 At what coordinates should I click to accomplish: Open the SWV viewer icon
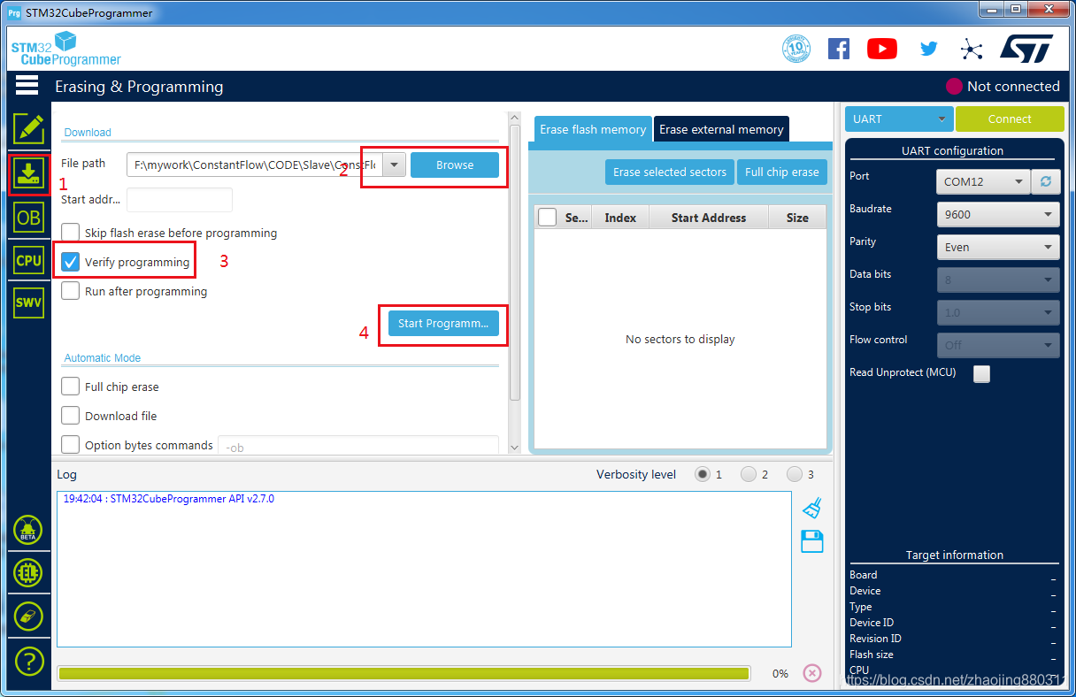click(x=28, y=303)
